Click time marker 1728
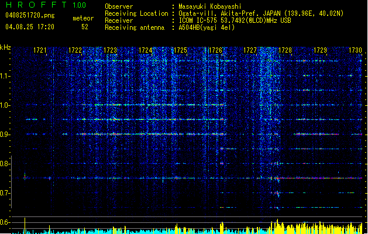Image resolution: width=368 pixels, height=234 pixels. point(285,50)
